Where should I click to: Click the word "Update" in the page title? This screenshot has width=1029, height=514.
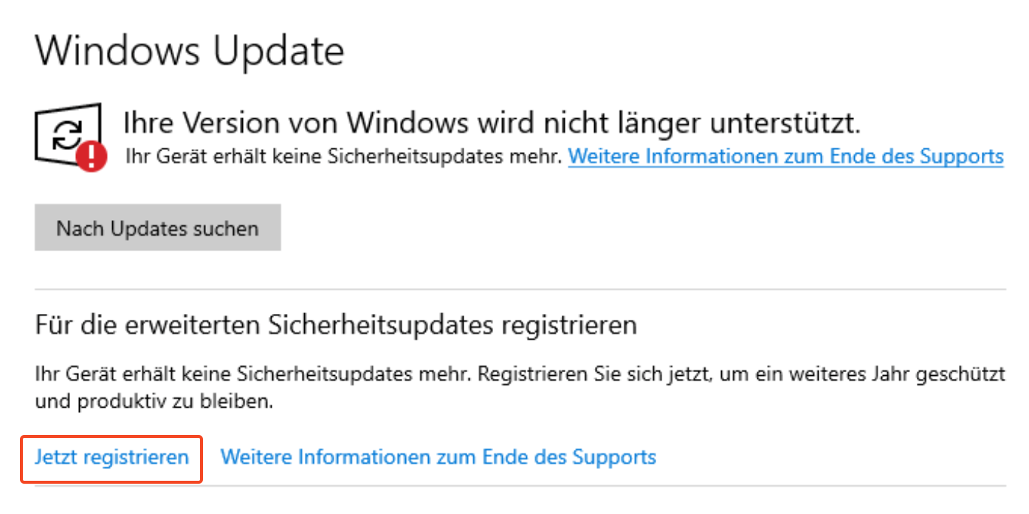click(281, 51)
